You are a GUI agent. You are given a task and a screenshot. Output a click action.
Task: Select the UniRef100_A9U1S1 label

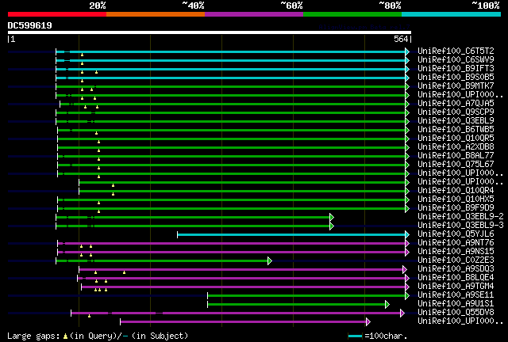pyautogui.click(x=456, y=304)
